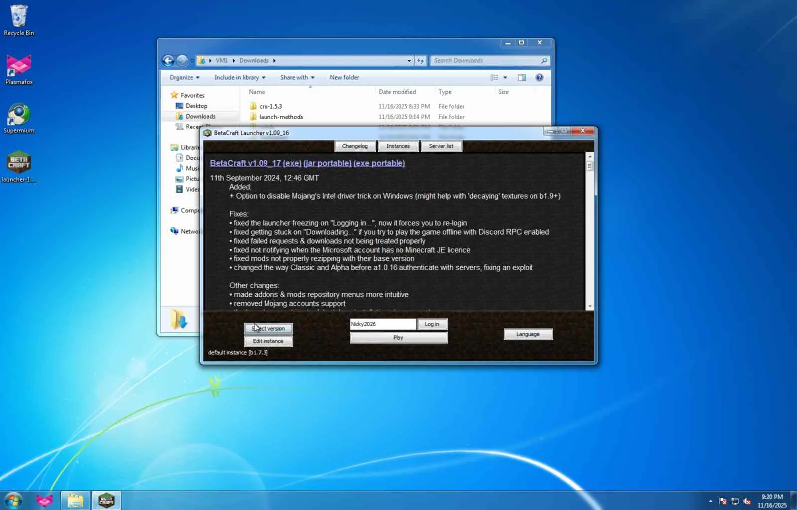Click the folder icon in the Explorer address bar

point(202,61)
